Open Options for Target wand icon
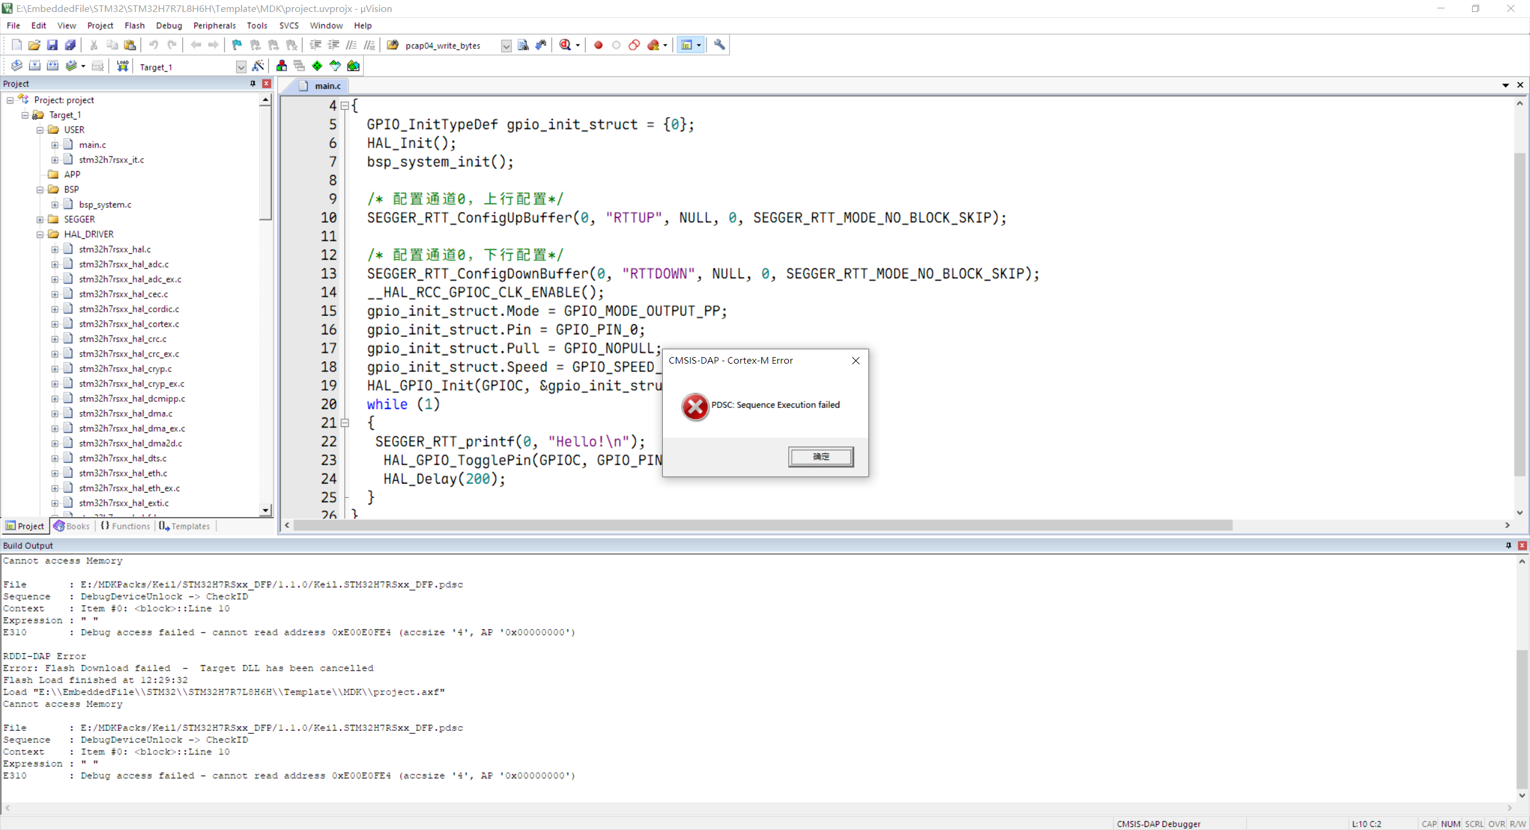 coord(258,66)
